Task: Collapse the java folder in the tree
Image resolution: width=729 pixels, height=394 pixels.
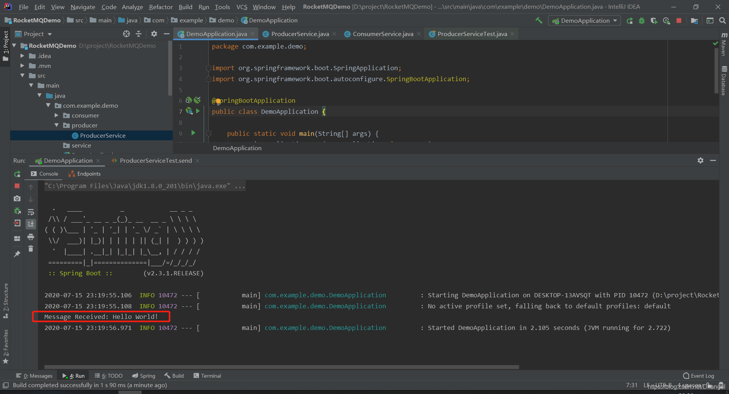Action: tap(39, 96)
